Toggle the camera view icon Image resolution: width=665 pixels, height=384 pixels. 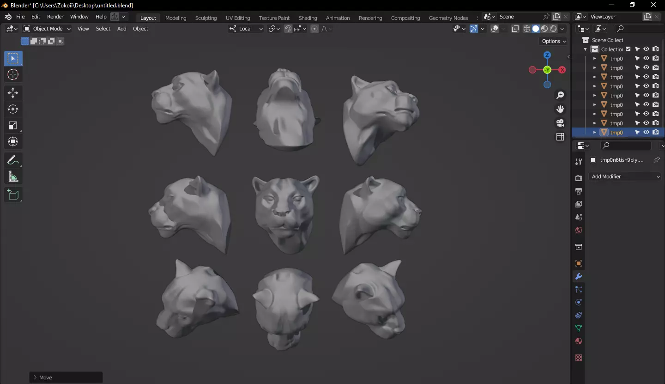click(x=560, y=123)
